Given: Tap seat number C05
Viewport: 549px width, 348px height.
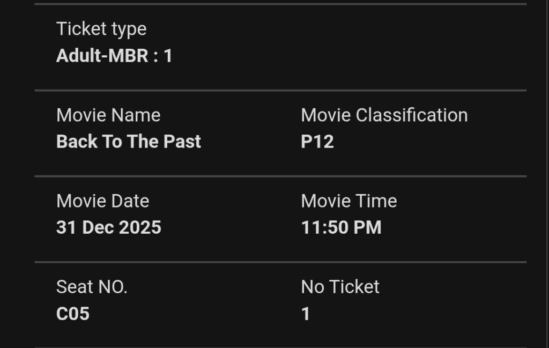Looking at the screenshot, I should point(73,314).
